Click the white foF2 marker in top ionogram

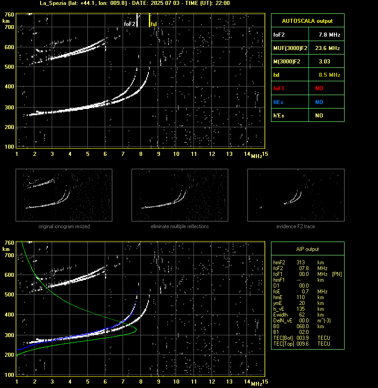[137, 20]
